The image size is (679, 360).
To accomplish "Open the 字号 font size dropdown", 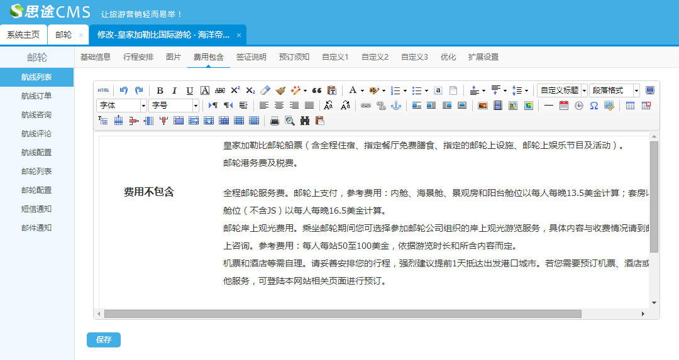I will 174,106.
